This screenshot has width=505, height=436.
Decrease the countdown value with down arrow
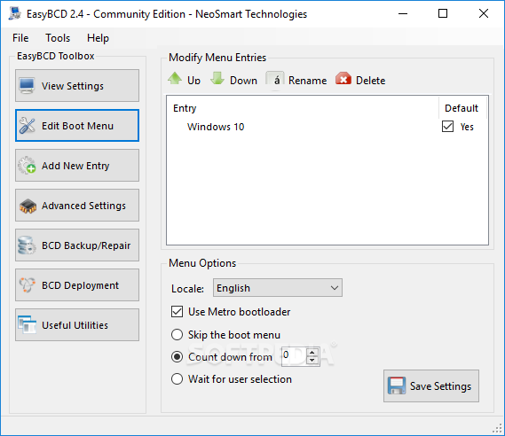pos(312,360)
